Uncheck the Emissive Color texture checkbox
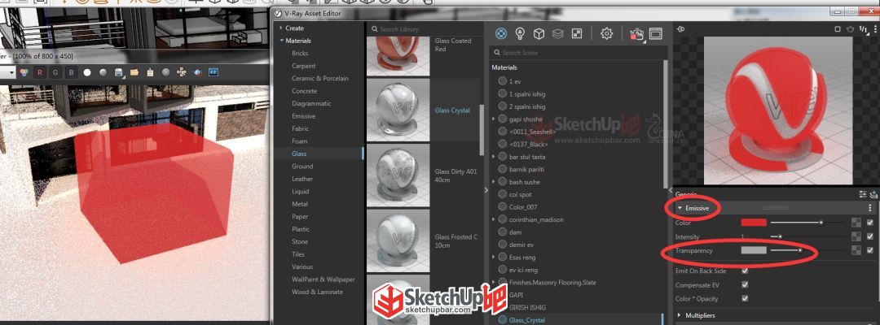This screenshot has width=880, height=325. [x=870, y=222]
